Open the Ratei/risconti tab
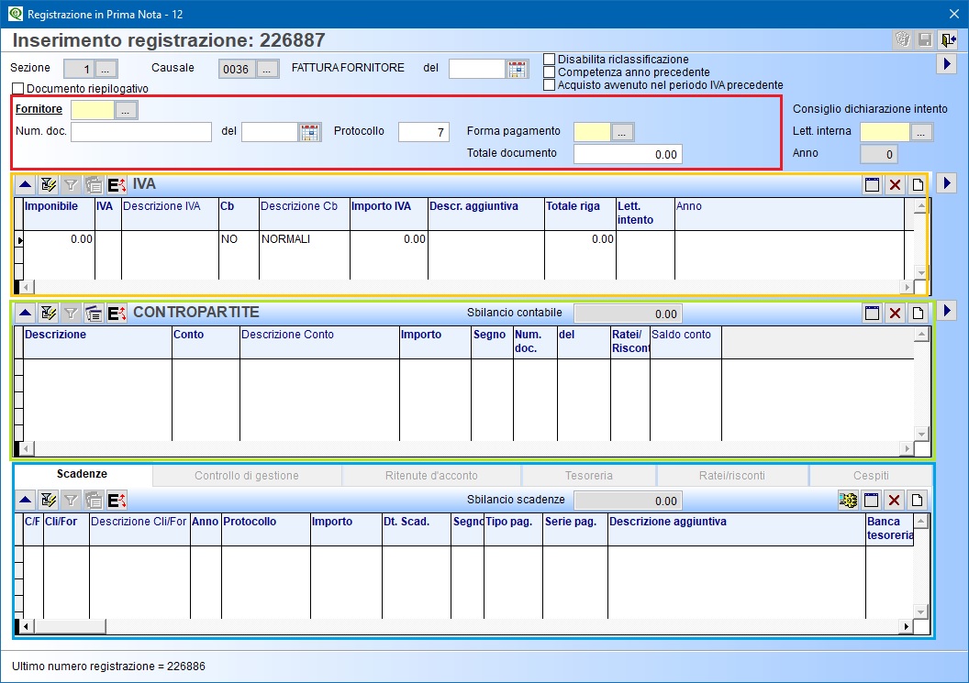The width and height of the screenshot is (969, 683). pyautogui.click(x=731, y=476)
